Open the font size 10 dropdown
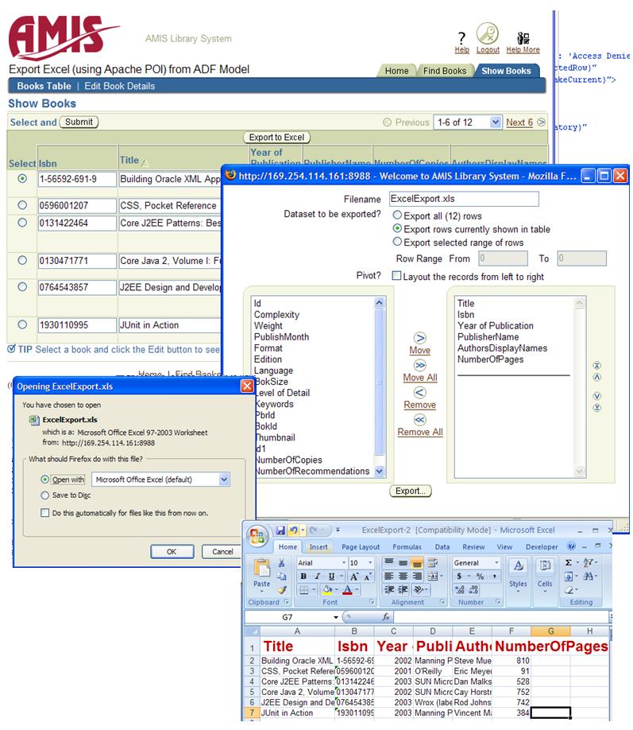 tap(370, 563)
